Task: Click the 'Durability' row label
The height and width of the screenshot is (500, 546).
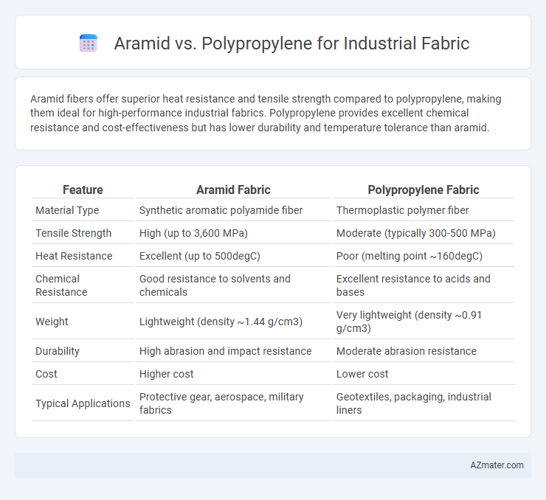Action: (58, 351)
